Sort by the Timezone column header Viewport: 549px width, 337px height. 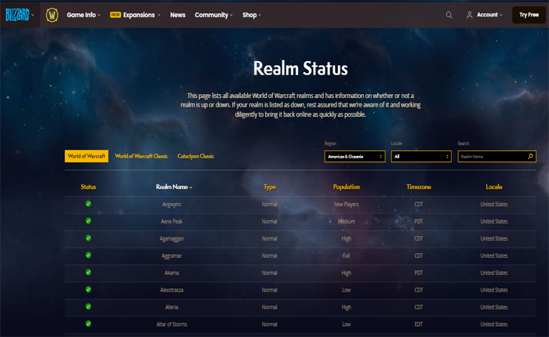pos(418,187)
